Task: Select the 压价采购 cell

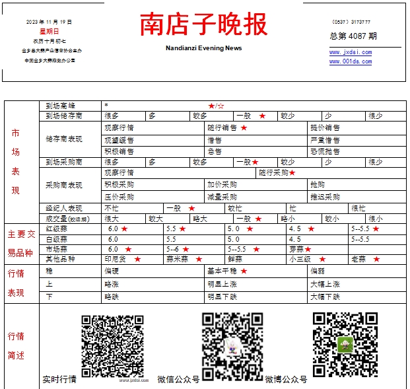Action: [x=153, y=197]
